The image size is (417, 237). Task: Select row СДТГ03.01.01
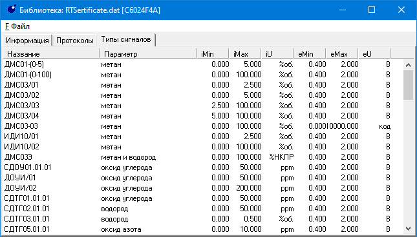pos(197,219)
